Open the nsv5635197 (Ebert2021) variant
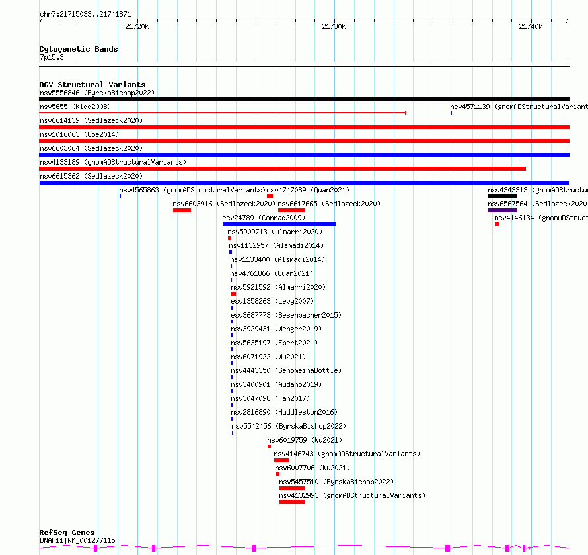The height and width of the screenshot is (555, 588). [x=274, y=343]
